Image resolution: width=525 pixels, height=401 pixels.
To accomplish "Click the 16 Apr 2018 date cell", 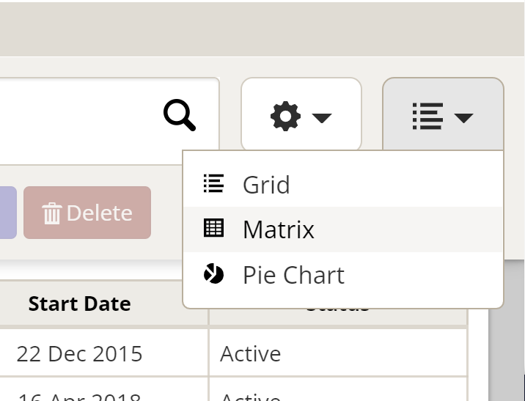I will point(79,396).
